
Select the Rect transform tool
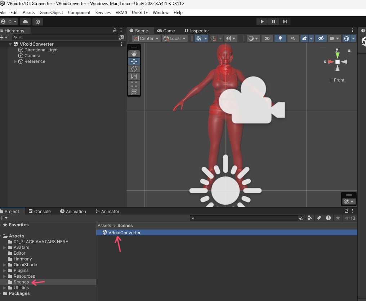click(134, 84)
